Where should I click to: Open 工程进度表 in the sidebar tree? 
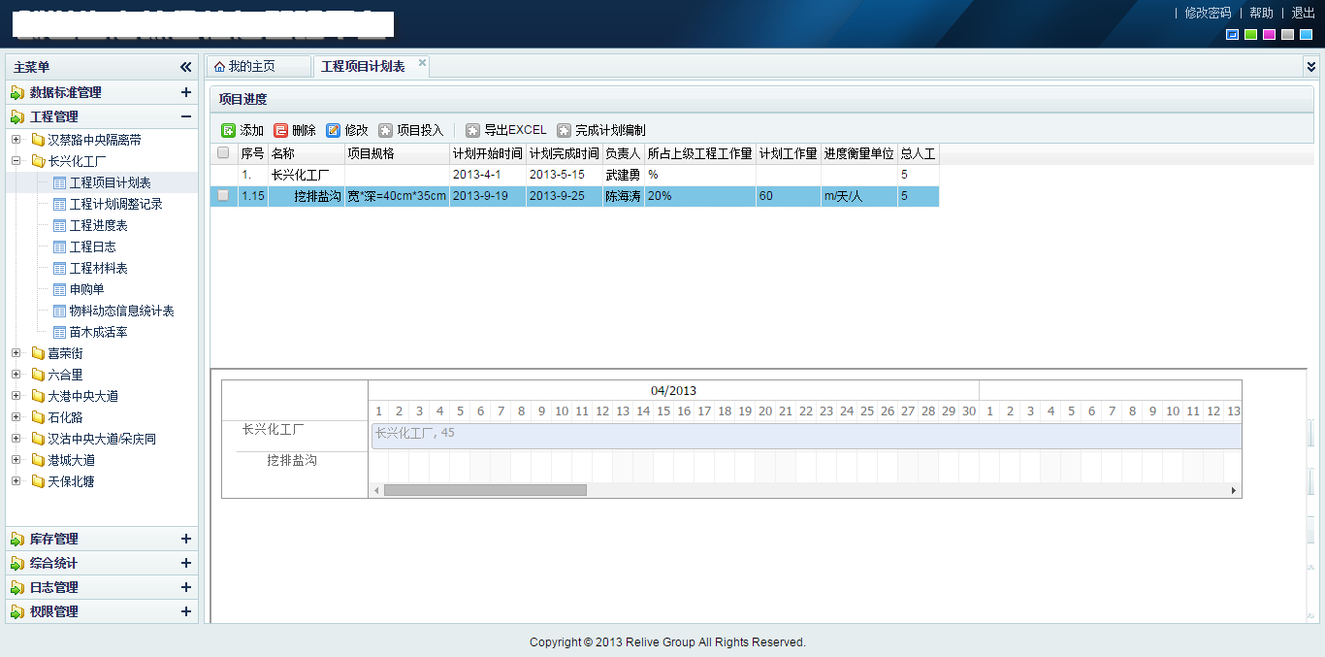(x=98, y=225)
